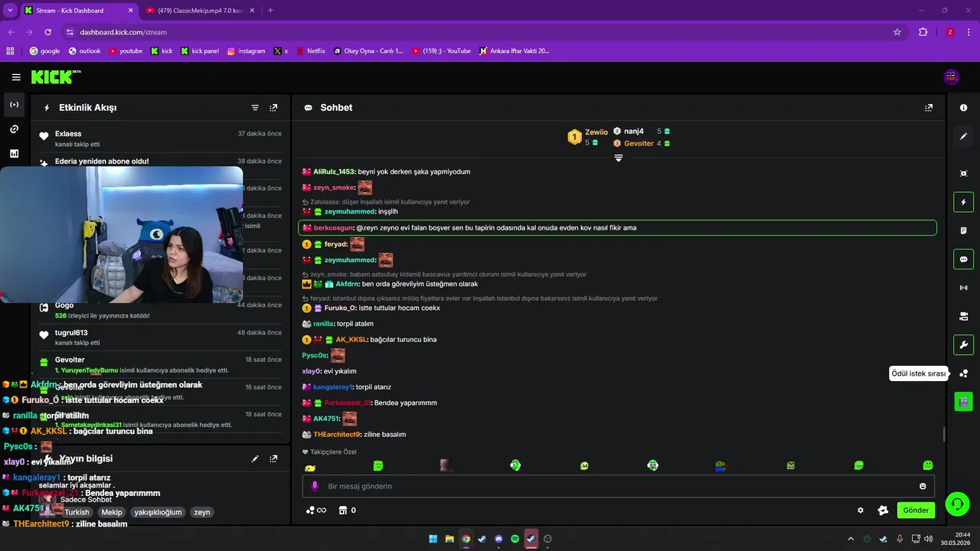Pop out the Yayın bilgisi panel
This screenshot has height=551, width=980.
point(273,459)
